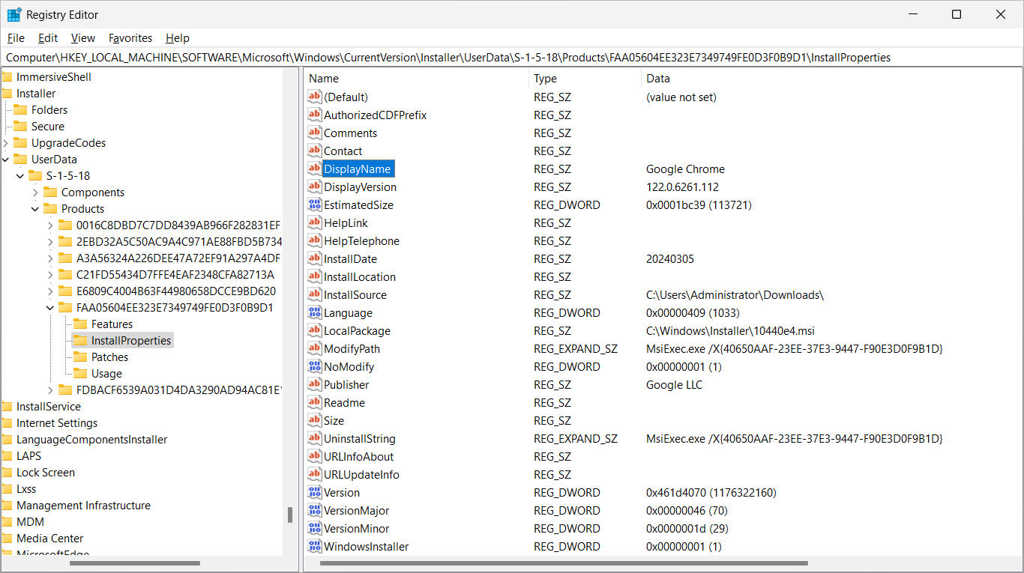Open the View menu
Screen dimensions: 1024x573
(83, 37)
